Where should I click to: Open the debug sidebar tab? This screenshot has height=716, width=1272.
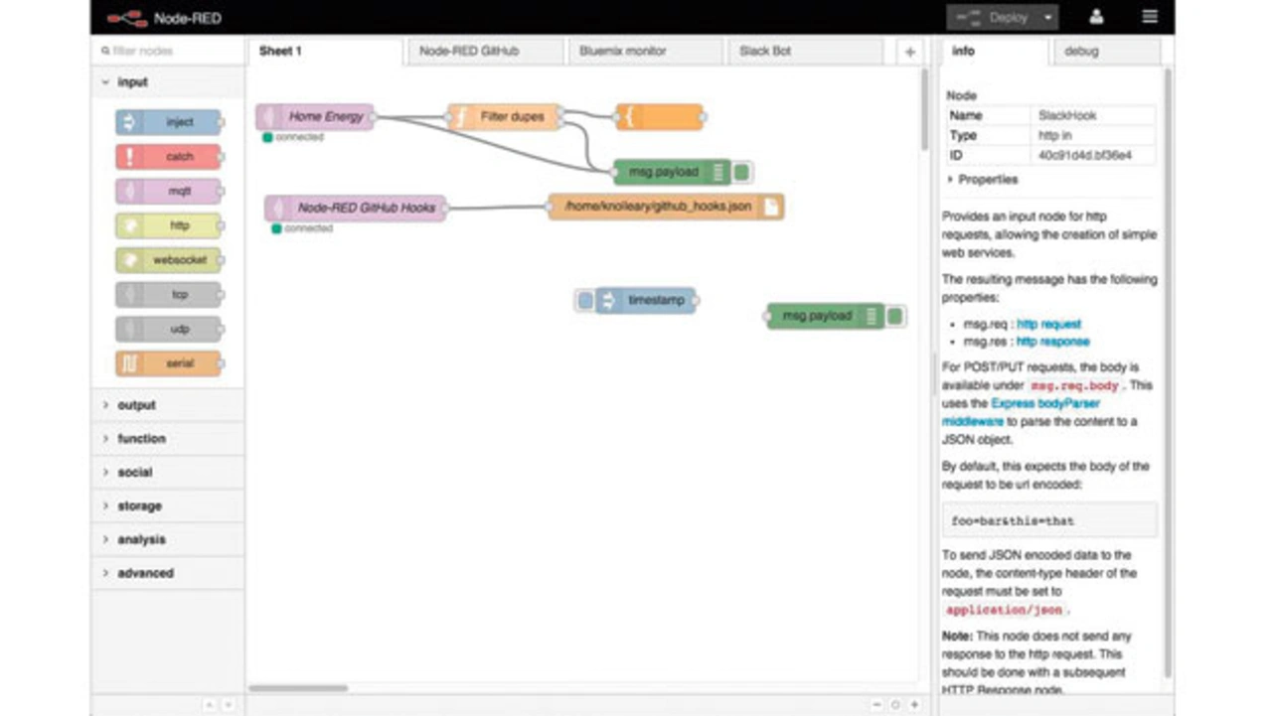[x=1105, y=52]
